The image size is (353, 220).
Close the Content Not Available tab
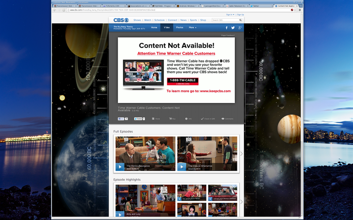[297, 6]
